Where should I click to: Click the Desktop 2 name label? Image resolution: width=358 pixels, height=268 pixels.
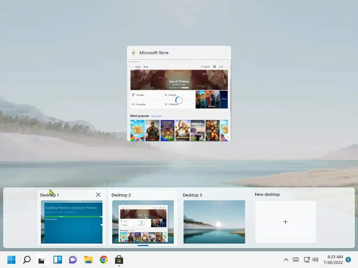(x=121, y=195)
